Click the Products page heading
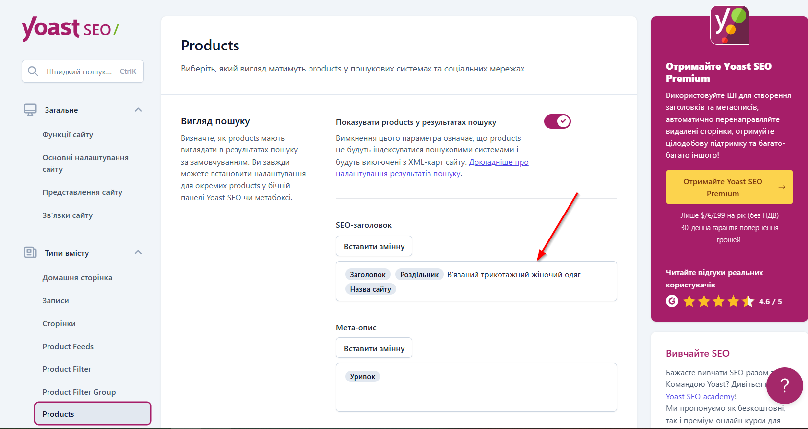 [x=210, y=46]
